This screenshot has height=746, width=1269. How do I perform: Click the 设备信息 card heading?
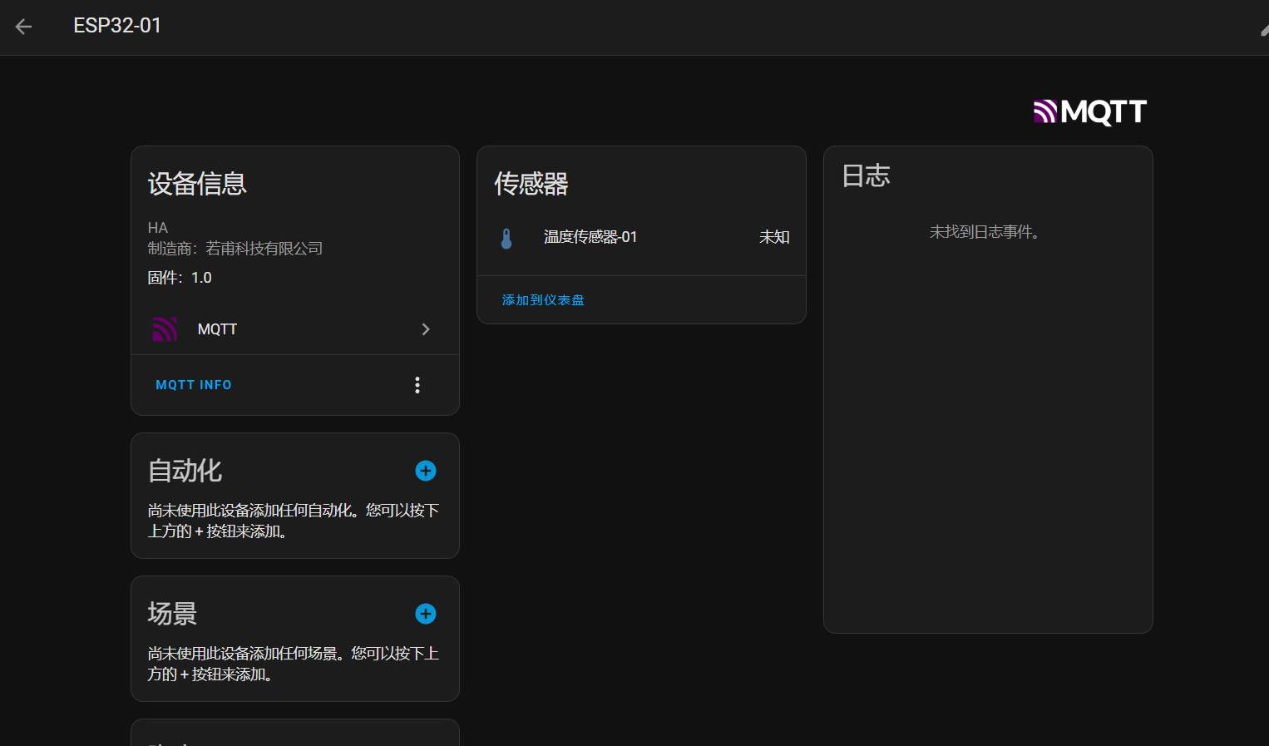[x=197, y=184]
